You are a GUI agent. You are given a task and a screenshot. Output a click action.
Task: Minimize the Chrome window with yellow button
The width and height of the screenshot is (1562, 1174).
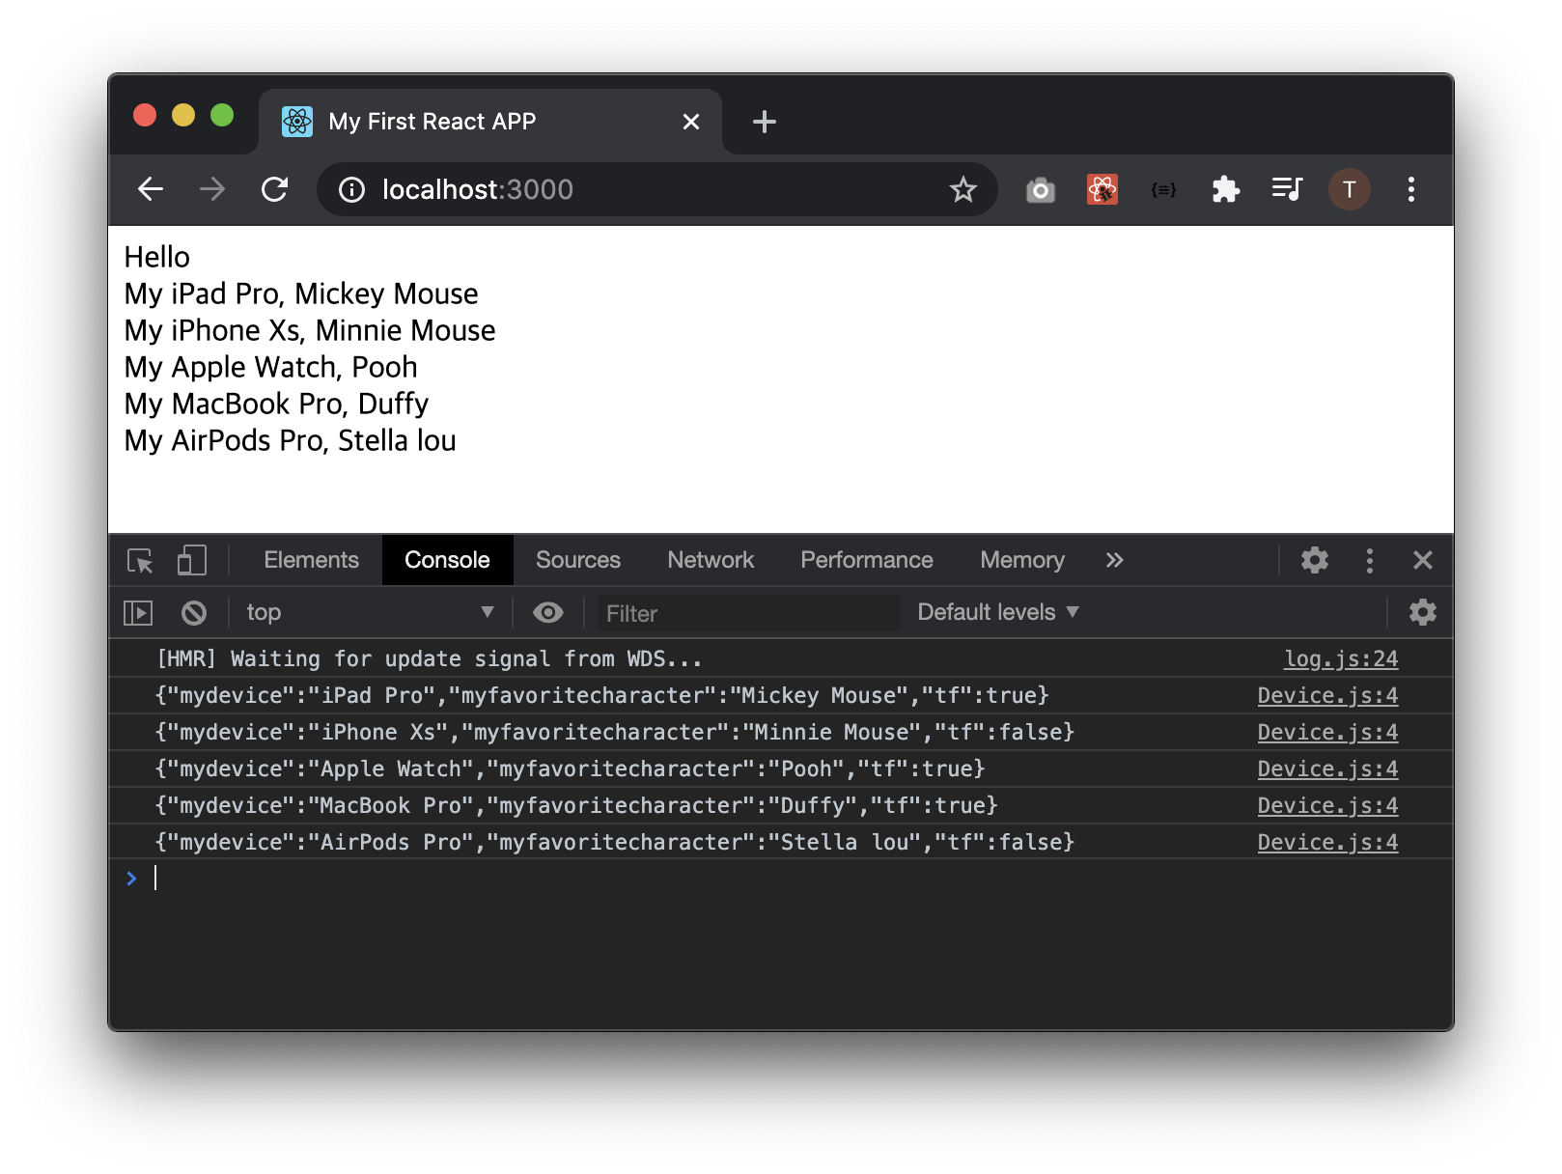pos(183,116)
